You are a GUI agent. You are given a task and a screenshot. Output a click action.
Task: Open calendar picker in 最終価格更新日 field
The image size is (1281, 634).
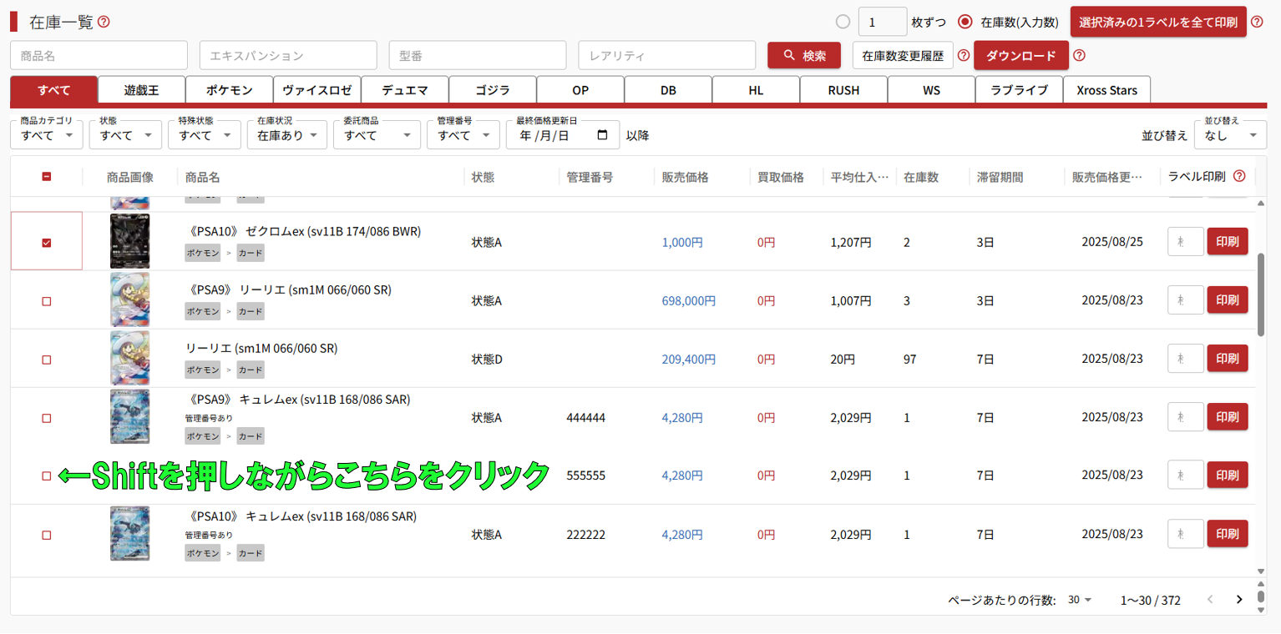[603, 135]
